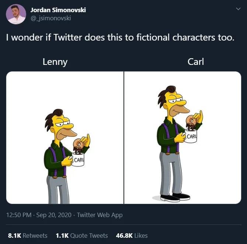
Task: Open the right full-body image
Action: [x=183, y=137]
